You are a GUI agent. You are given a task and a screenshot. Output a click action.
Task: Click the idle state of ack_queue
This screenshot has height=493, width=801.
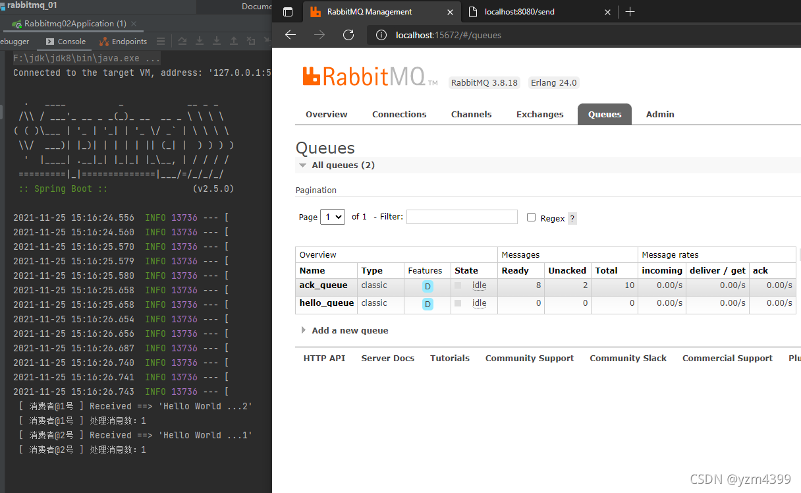tap(480, 285)
